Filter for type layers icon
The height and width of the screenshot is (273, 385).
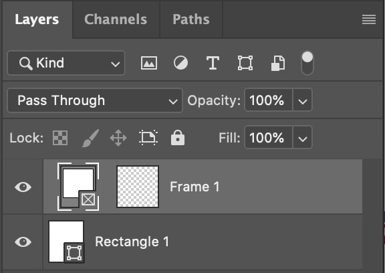click(213, 63)
